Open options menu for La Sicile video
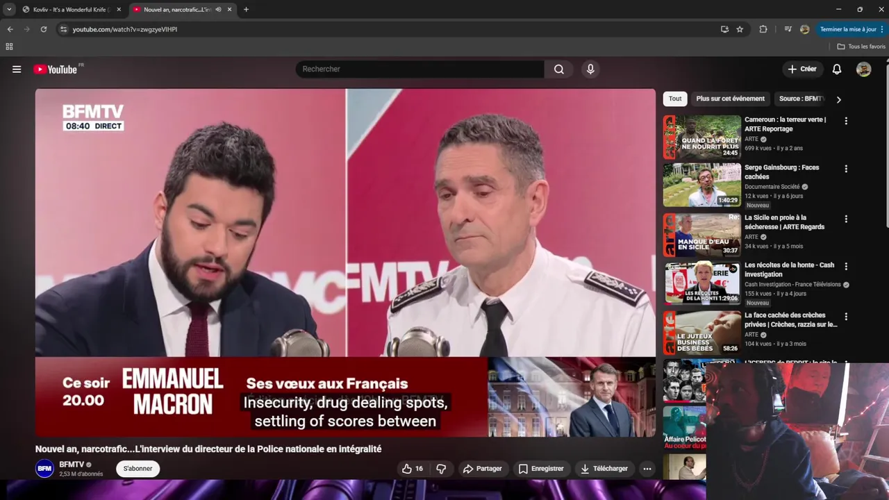The width and height of the screenshot is (889, 500). [846, 219]
